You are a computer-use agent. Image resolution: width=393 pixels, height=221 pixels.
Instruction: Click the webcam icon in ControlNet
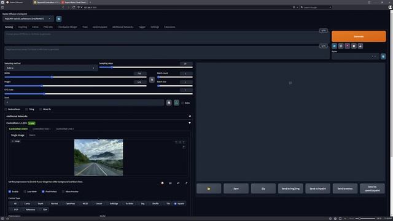click(x=170, y=183)
